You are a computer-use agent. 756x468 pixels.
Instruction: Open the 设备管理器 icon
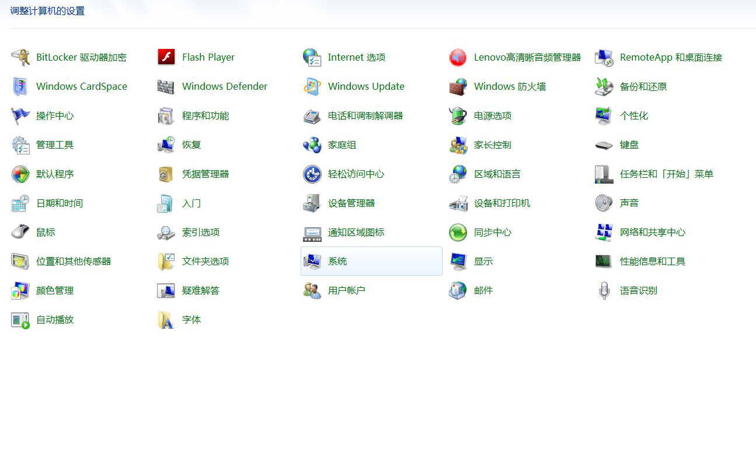tap(312, 203)
